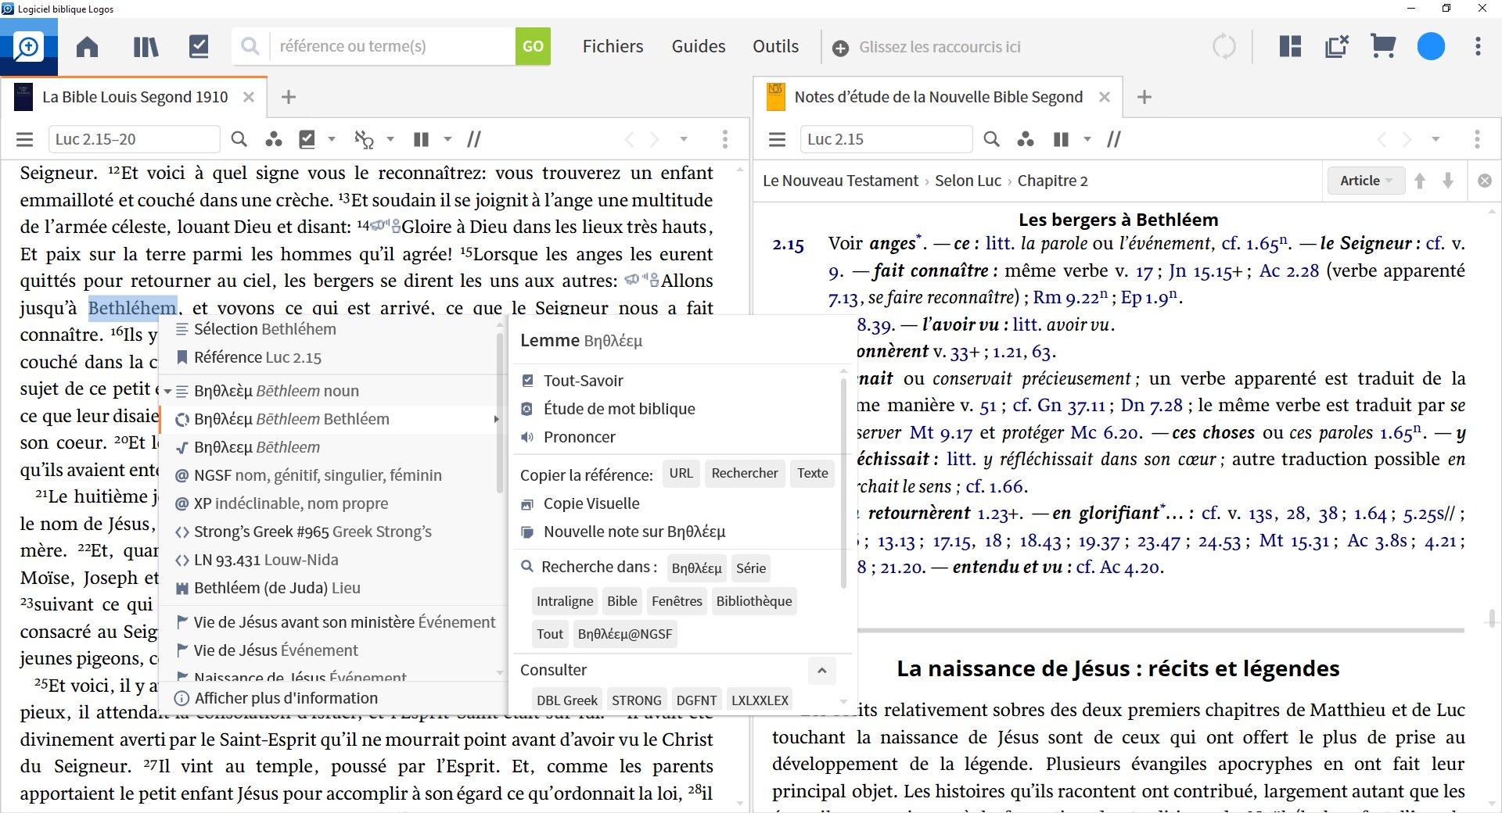Click the green GO button
Screen dimensions: 1502x813
click(533, 46)
